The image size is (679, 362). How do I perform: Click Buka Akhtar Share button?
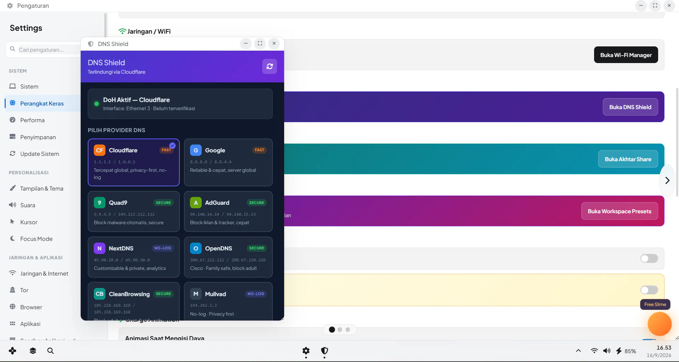tap(628, 159)
